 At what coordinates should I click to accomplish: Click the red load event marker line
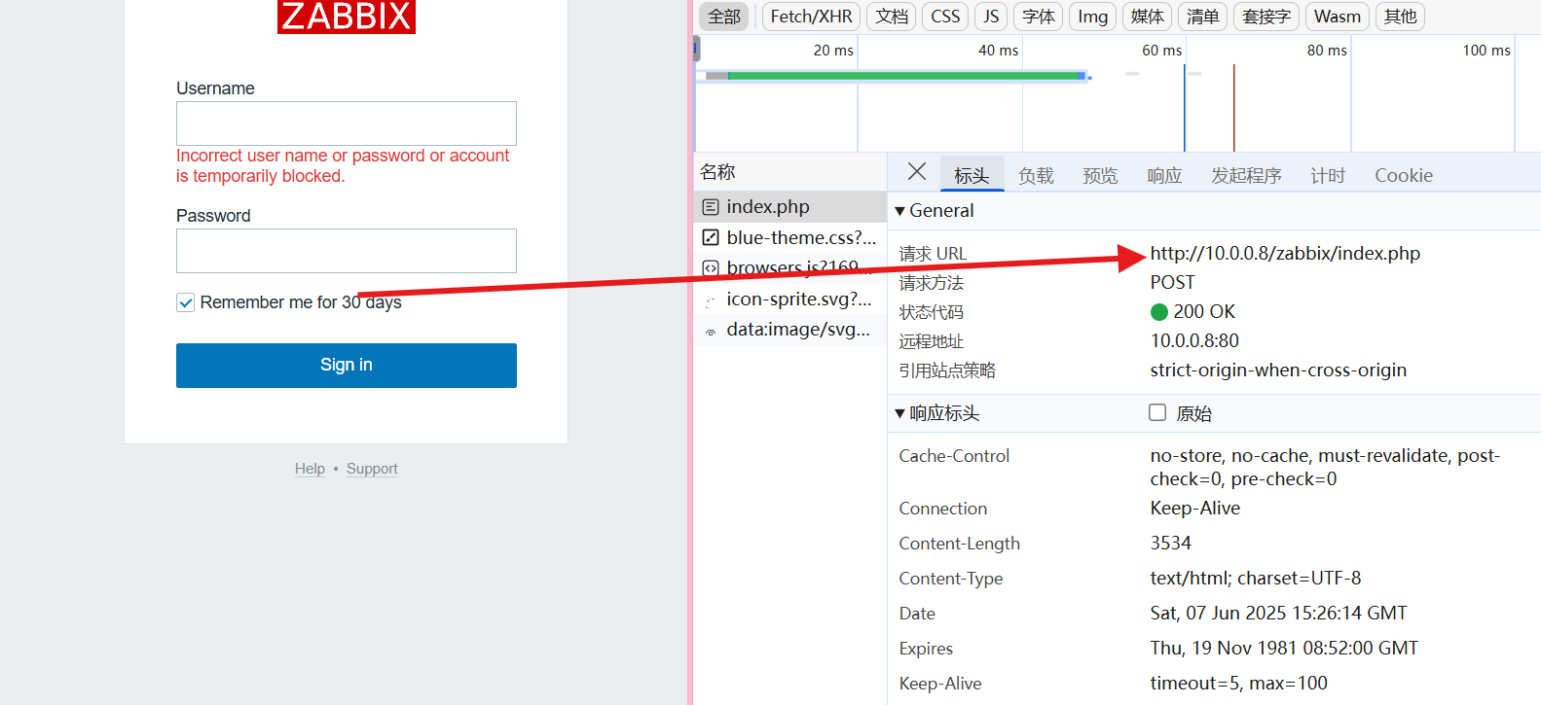(1234, 107)
